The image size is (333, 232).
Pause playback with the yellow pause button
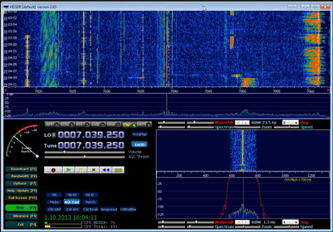point(81,170)
